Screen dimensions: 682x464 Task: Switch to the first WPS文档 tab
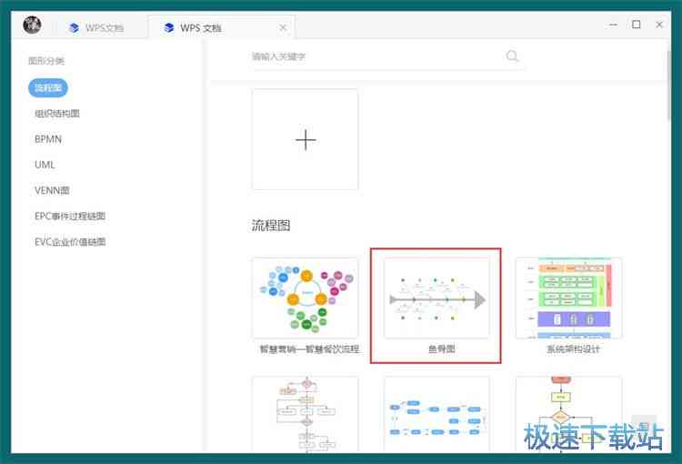pyautogui.click(x=95, y=28)
